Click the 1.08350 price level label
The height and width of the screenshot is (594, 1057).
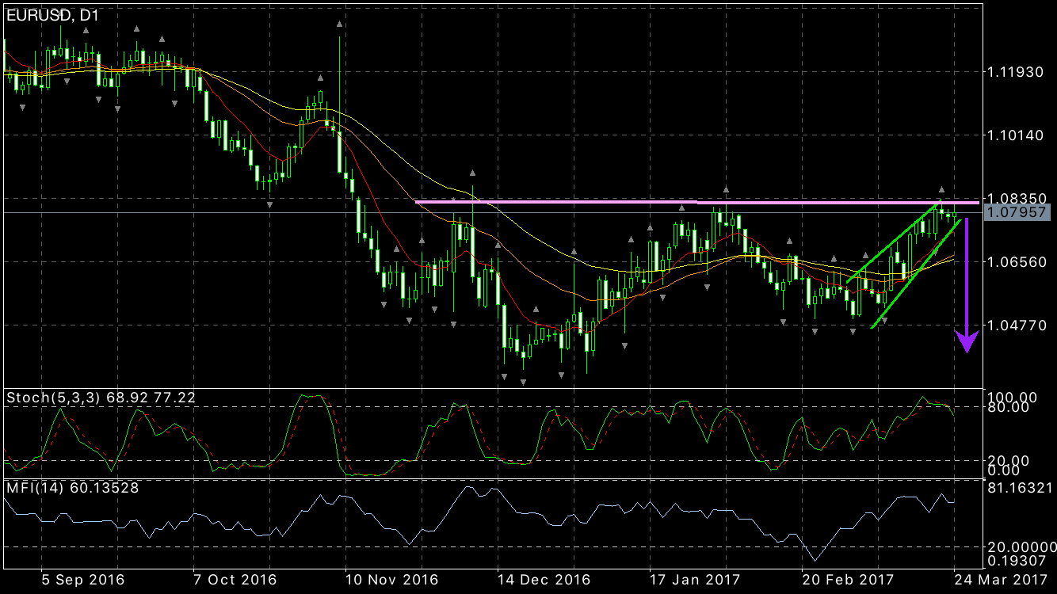[1015, 198]
